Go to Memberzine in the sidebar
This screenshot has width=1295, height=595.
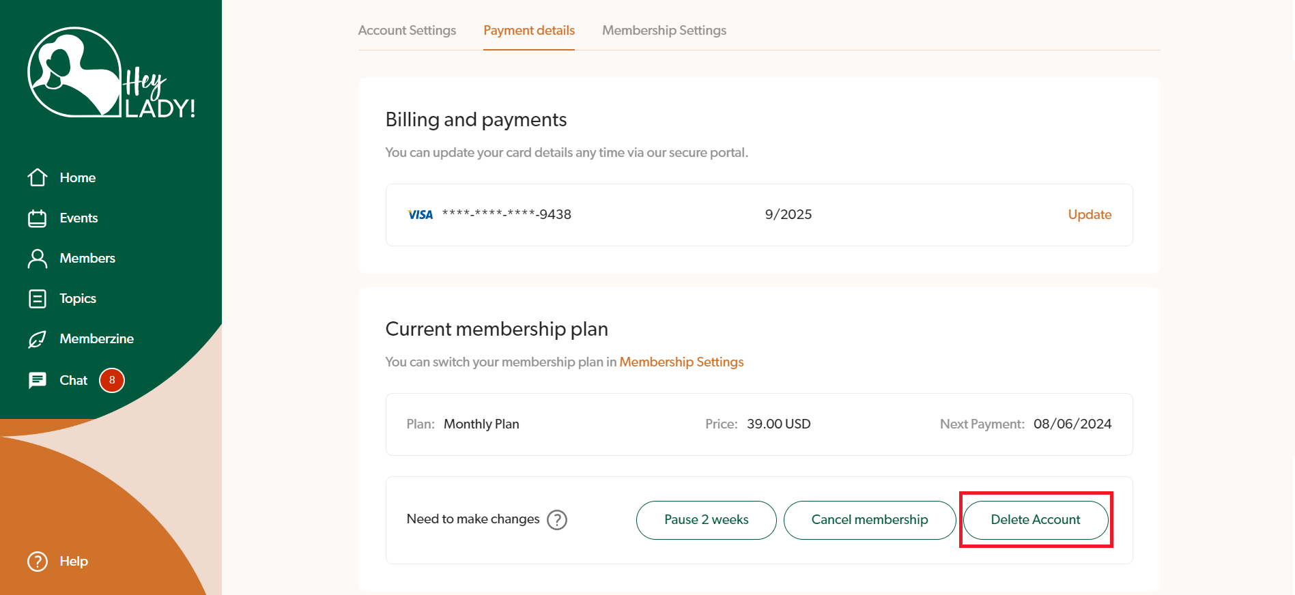point(96,339)
